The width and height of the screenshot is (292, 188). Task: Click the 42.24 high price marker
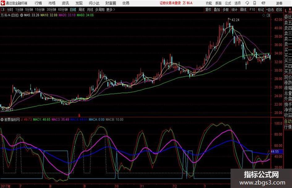(235, 20)
